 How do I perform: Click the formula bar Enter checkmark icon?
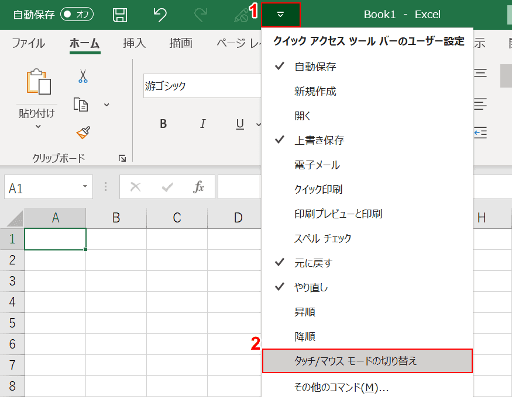[x=167, y=187]
